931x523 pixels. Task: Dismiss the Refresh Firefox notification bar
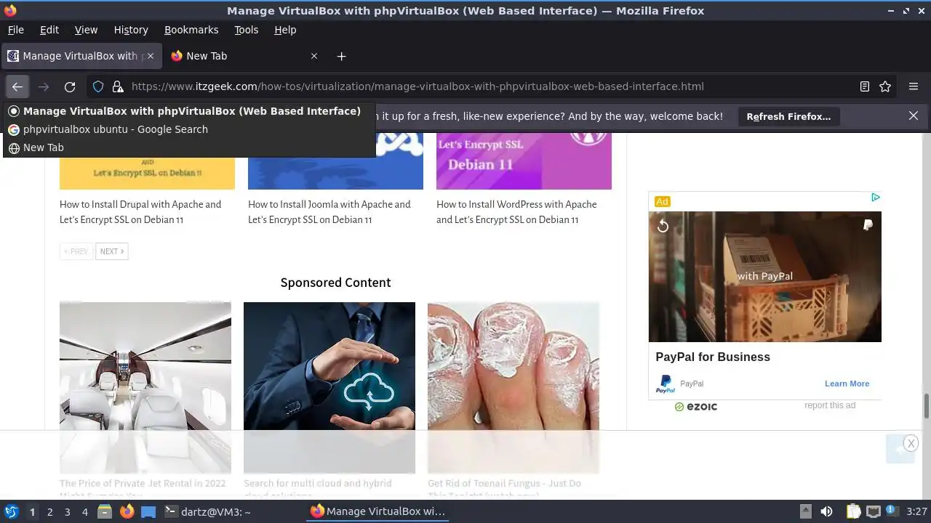click(x=914, y=116)
